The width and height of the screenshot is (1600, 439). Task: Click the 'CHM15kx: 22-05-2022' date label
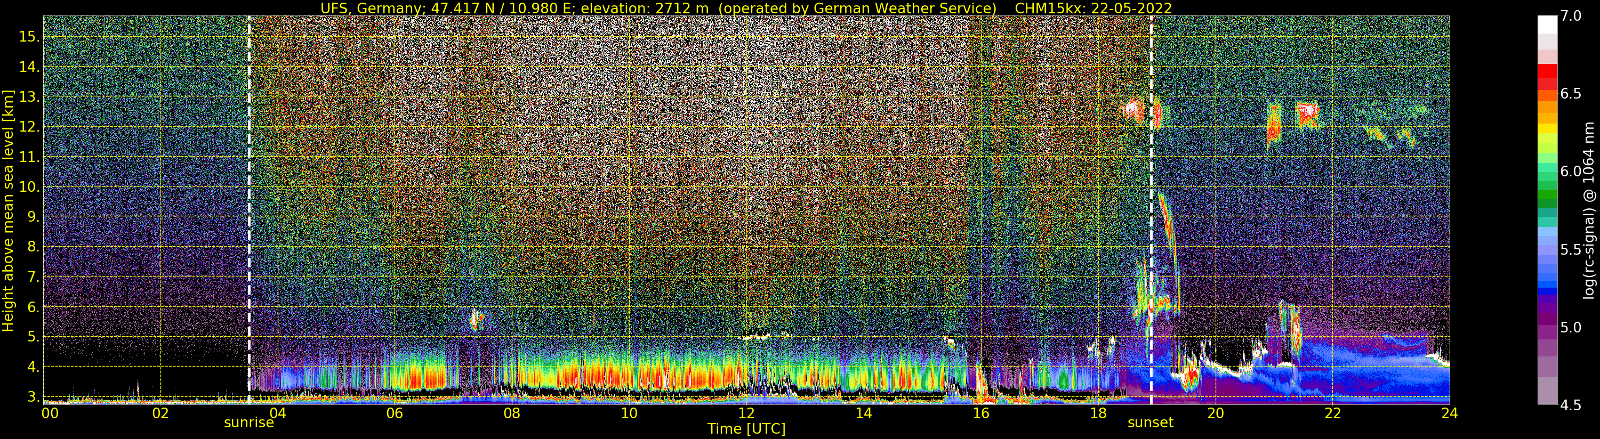[x=1092, y=8]
